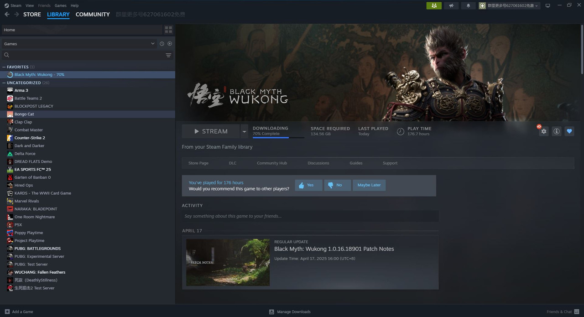This screenshot has height=317, width=584.
Task: Sort games by recent activity clock icon
Action: coord(162,44)
